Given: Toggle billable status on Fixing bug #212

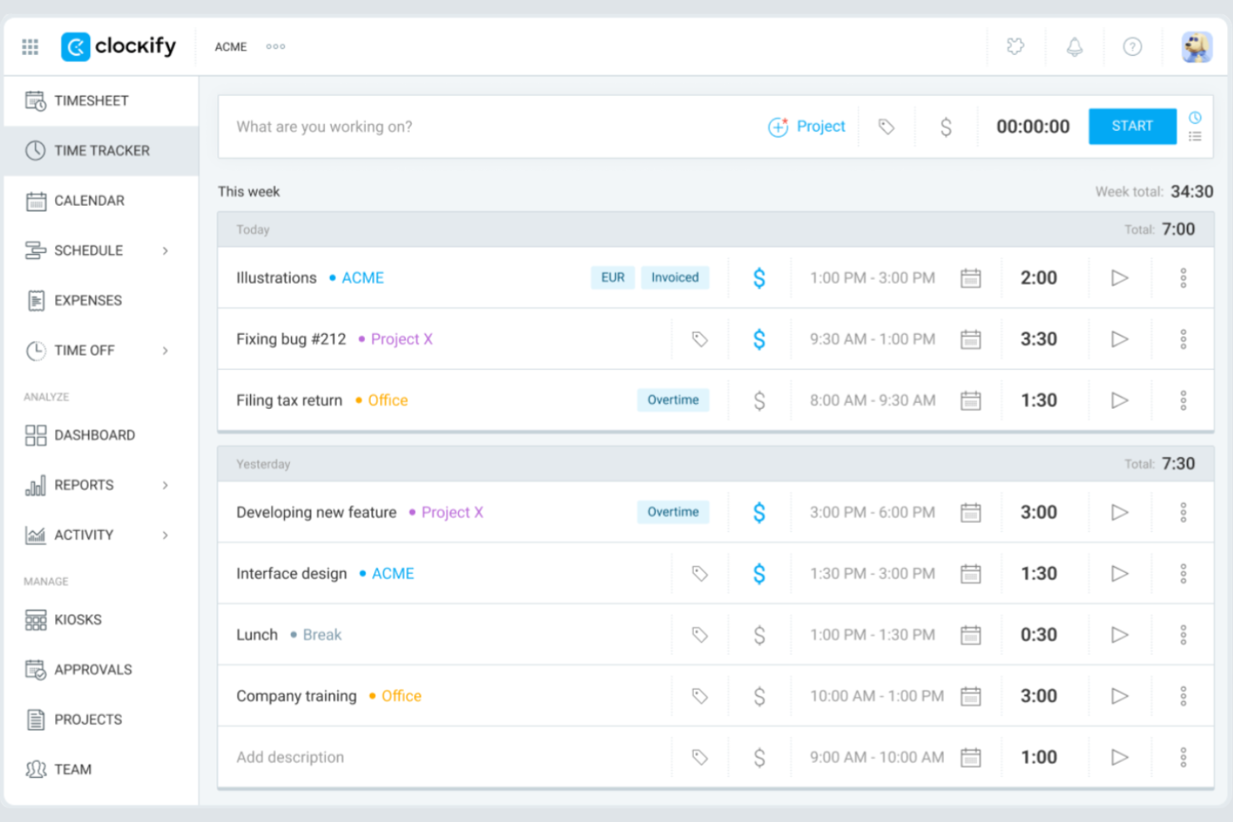Looking at the screenshot, I should click(759, 339).
